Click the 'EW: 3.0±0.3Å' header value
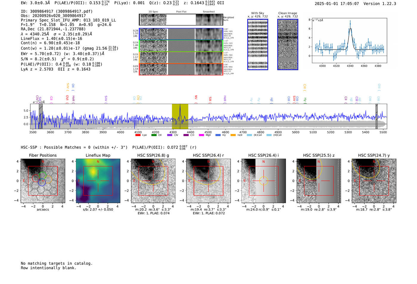Screen dimensions: 417x284 [x=35, y=3]
